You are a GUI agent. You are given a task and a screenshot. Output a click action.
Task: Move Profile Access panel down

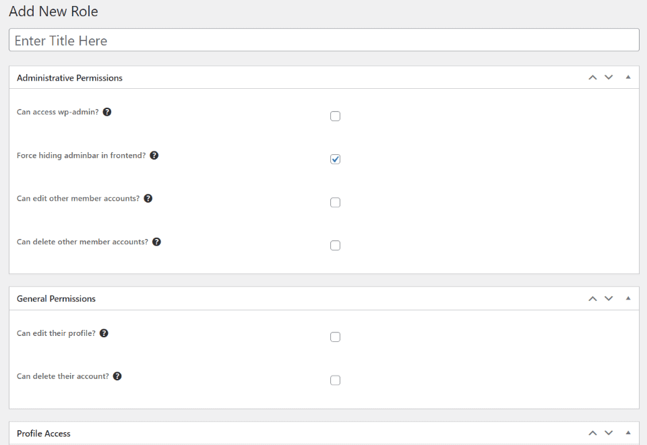pos(609,433)
